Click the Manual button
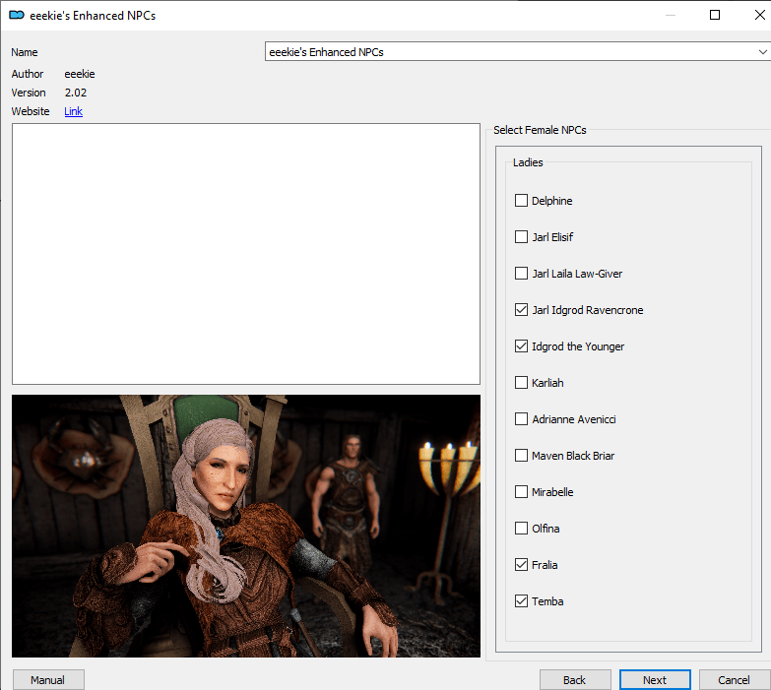The image size is (771, 690). [x=48, y=680]
